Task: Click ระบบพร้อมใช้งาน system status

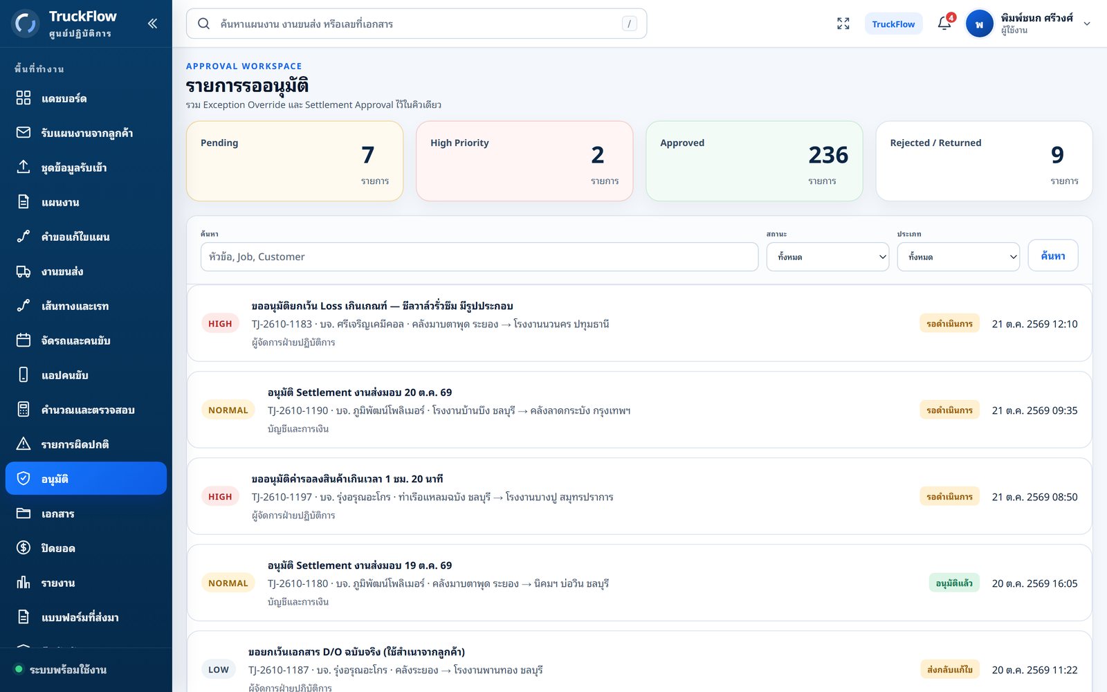Action: click(61, 670)
